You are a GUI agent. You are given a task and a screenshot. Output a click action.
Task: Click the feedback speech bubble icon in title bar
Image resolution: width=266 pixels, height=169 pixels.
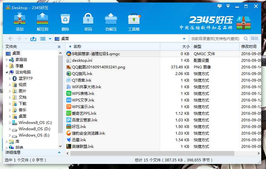pyautogui.click(x=219, y=6)
